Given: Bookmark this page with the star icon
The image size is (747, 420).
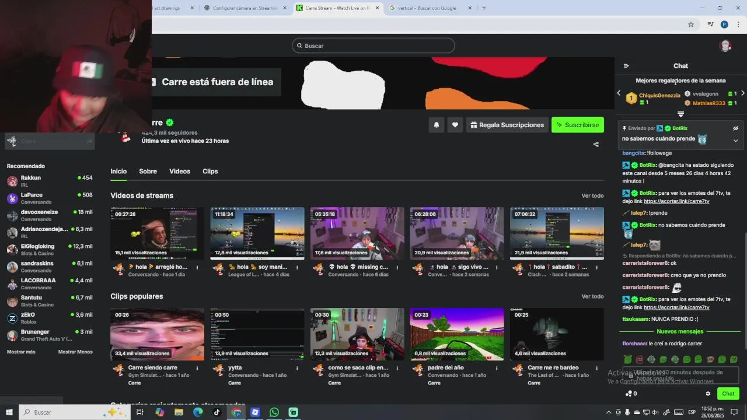Looking at the screenshot, I should click(691, 24).
